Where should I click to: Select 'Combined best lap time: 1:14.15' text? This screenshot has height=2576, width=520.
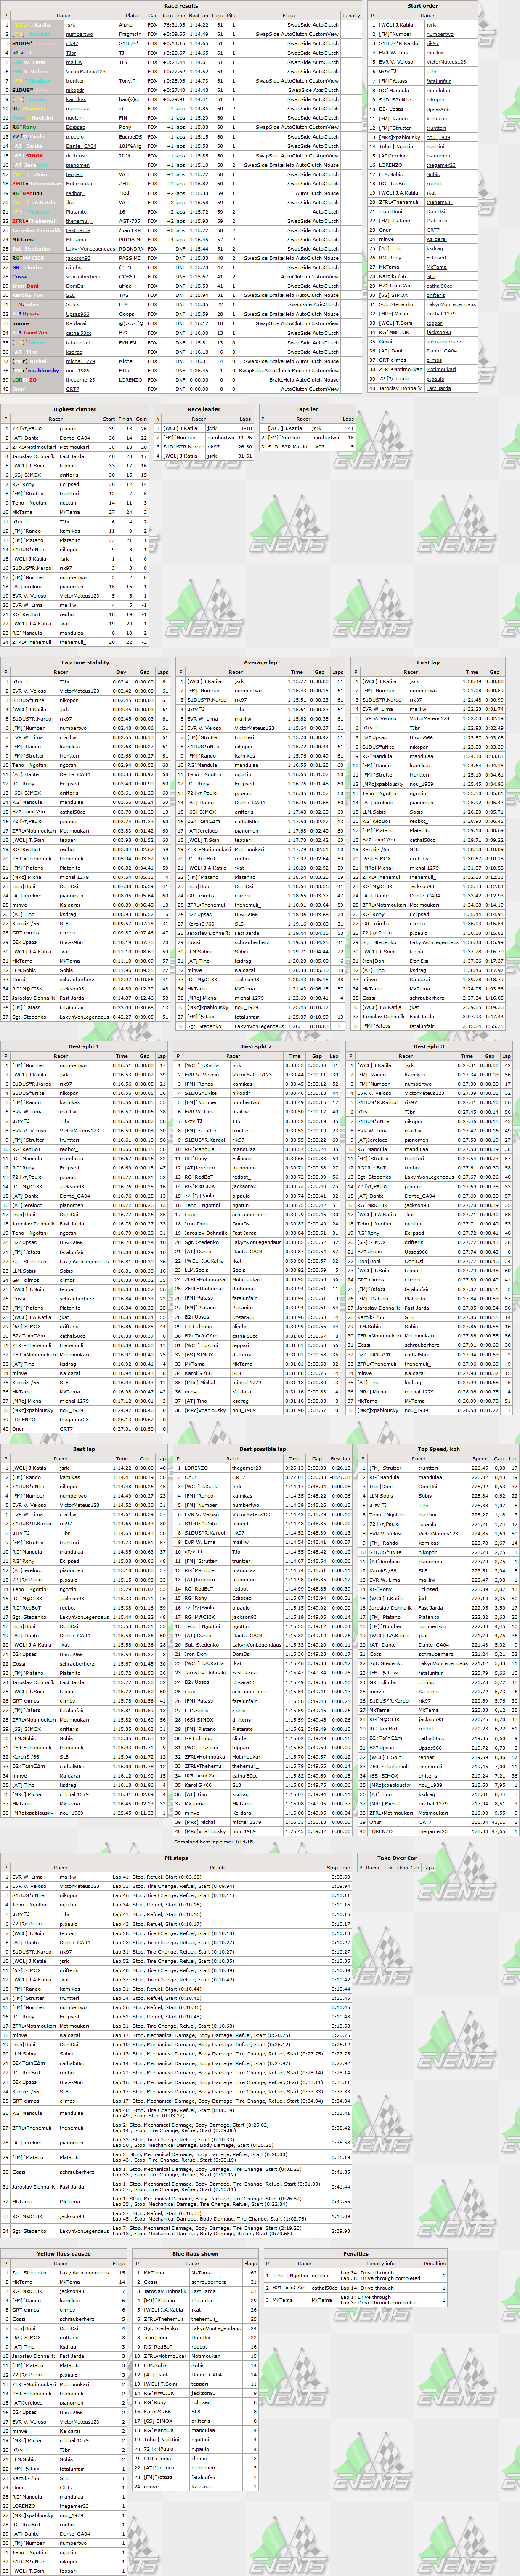point(214,1841)
